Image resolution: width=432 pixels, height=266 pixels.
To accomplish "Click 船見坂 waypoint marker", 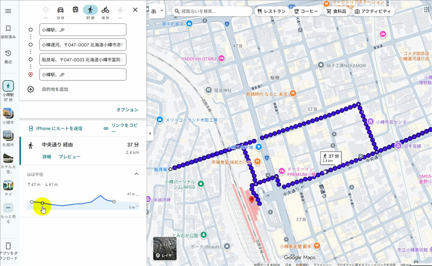I will (171, 169).
